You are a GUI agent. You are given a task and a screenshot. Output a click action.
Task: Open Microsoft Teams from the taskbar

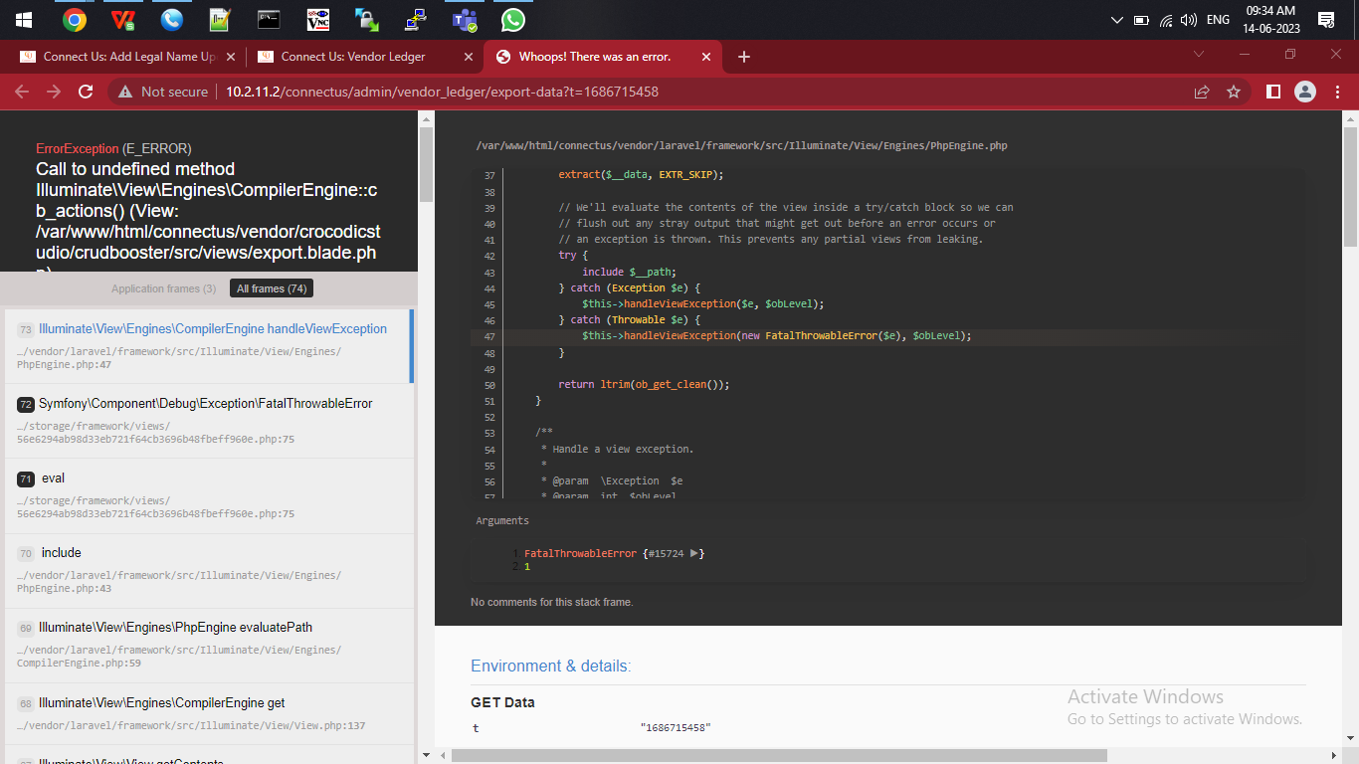pyautogui.click(x=465, y=19)
